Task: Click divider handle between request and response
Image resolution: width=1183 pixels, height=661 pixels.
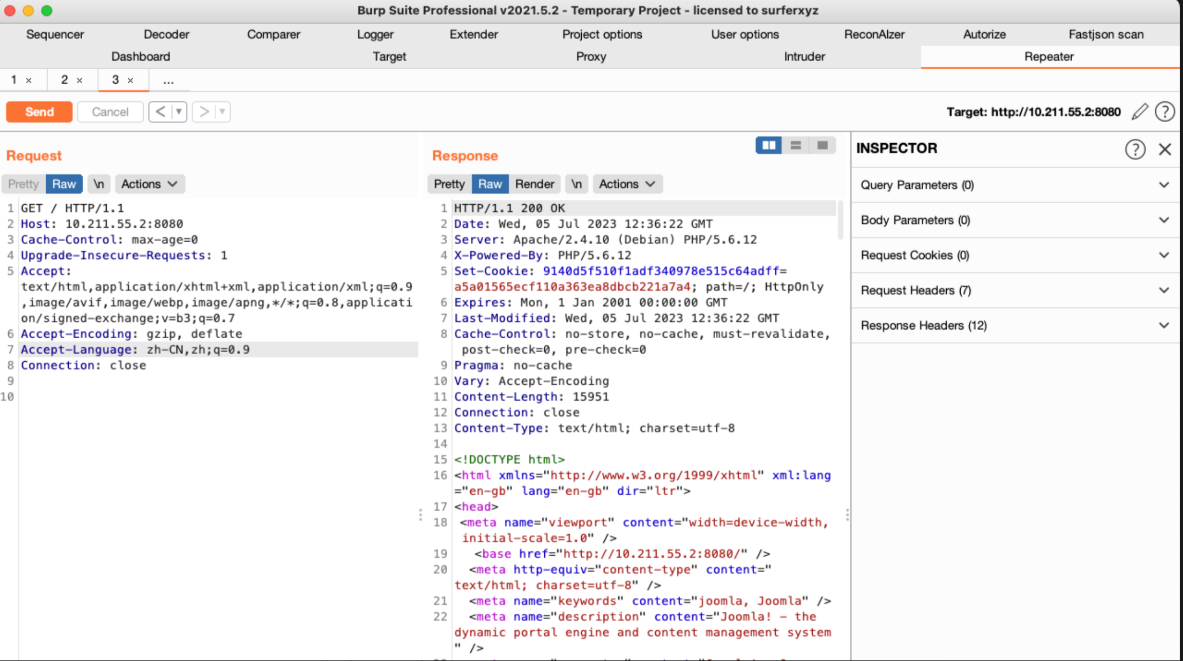Action: 421,515
